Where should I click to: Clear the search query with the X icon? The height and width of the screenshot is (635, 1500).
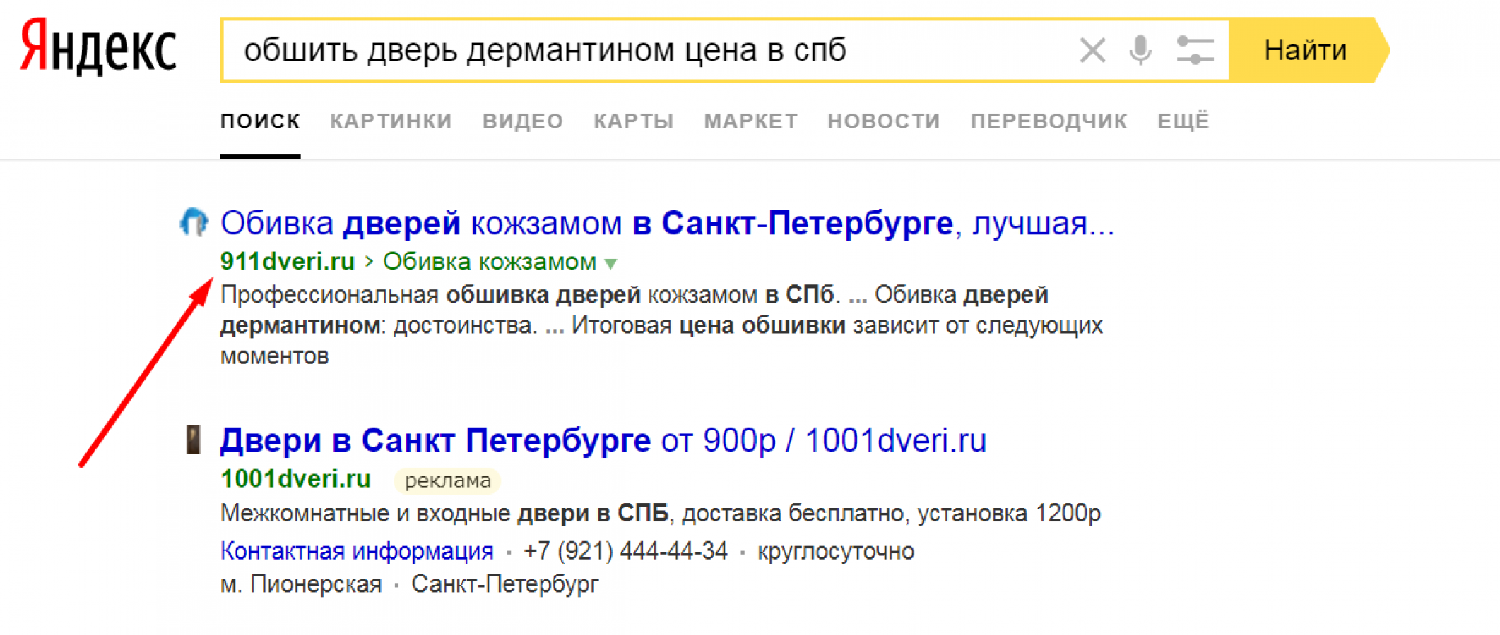point(1092,51)
